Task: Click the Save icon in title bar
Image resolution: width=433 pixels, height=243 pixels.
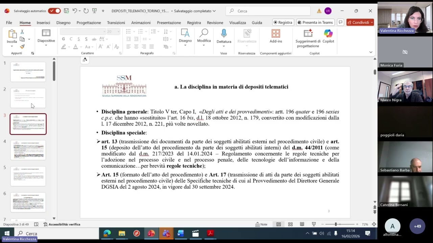Action: 67,11
